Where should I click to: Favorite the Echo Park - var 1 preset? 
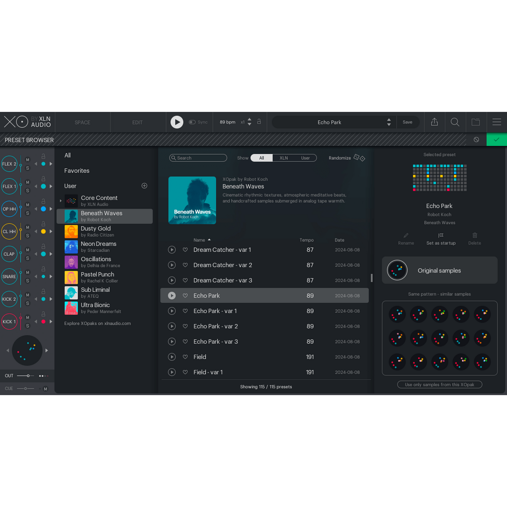[185, 311]
